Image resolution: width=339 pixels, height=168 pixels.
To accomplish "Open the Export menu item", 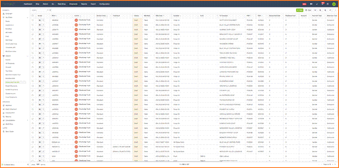I will coord(93,4).
